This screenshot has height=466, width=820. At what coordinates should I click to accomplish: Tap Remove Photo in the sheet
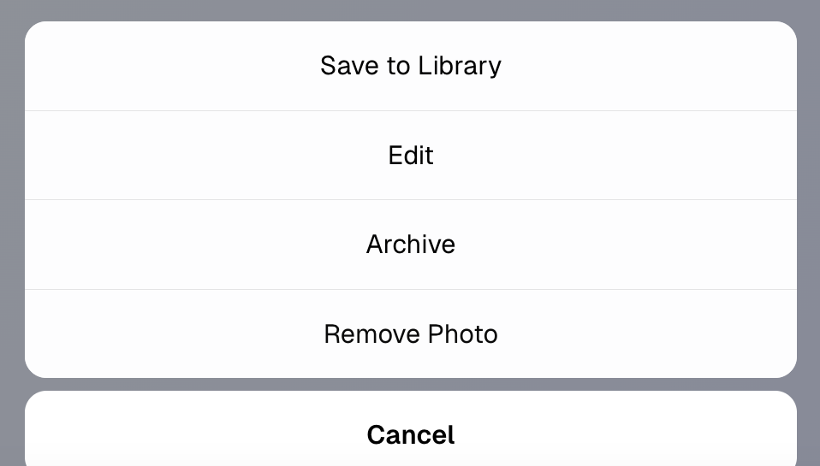click(411, 333)
